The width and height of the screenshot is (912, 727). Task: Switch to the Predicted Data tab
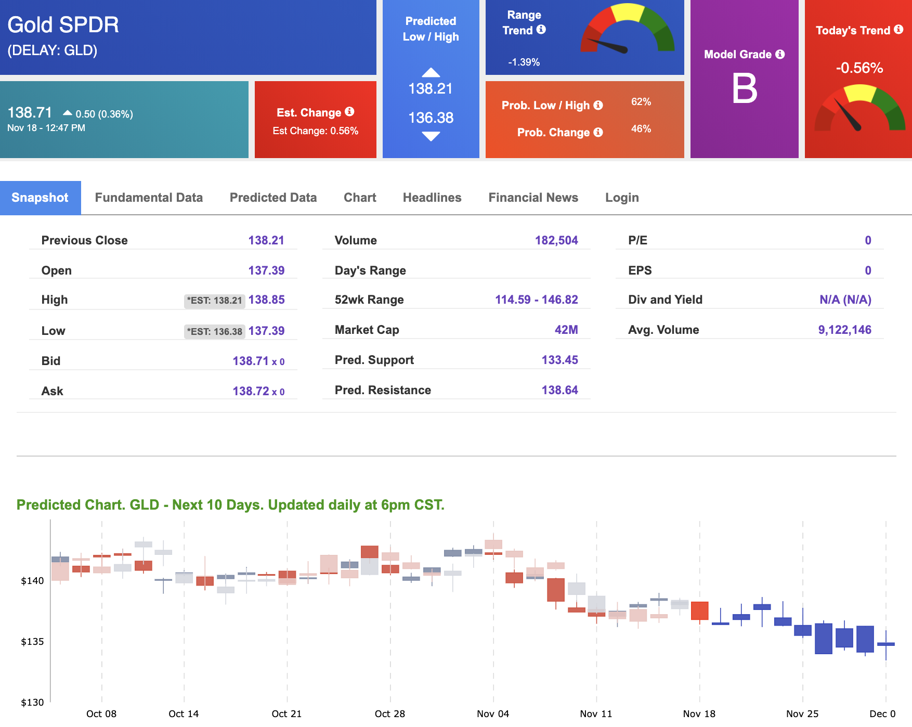click(273, 198)
